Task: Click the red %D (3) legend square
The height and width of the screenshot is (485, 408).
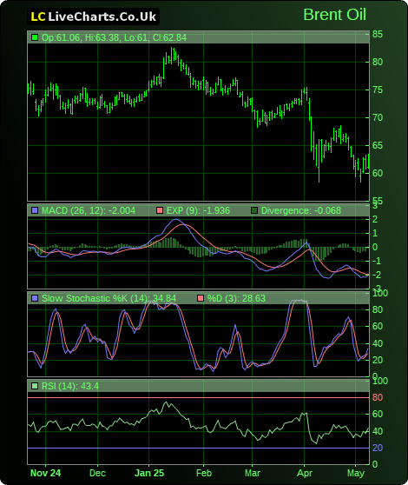Action: [201, 298]
